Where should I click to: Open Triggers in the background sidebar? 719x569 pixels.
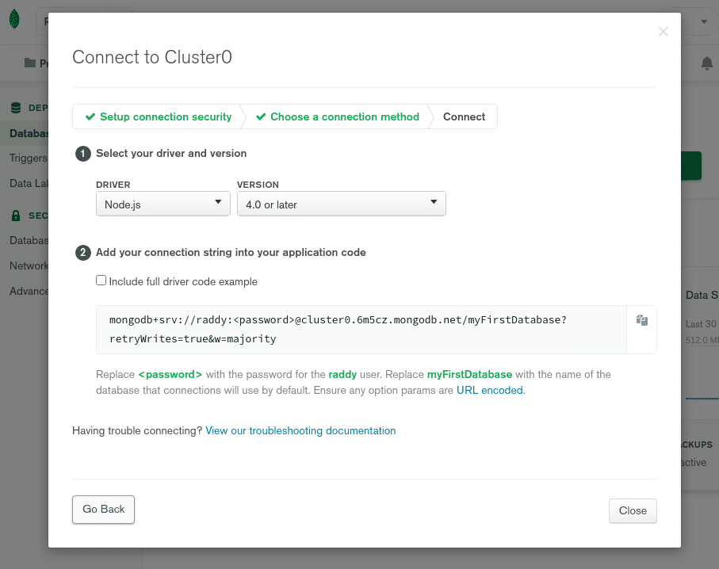pos(29,158)
